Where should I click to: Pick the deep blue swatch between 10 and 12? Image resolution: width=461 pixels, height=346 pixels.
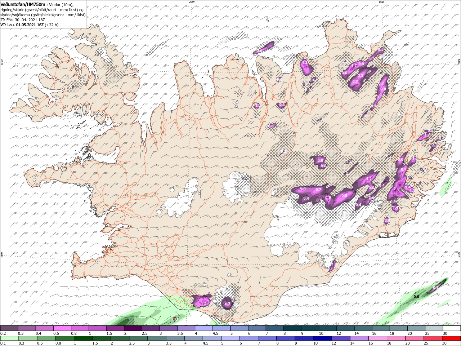[322, 338]
